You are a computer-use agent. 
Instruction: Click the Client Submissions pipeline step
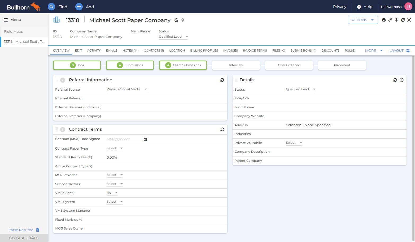tap(183, 65)
